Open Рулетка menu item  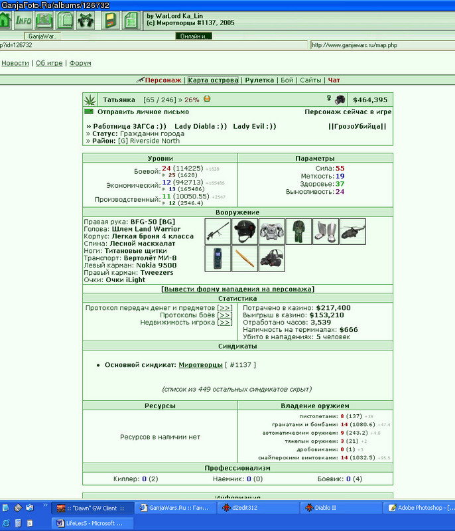(x=259, y=80)
